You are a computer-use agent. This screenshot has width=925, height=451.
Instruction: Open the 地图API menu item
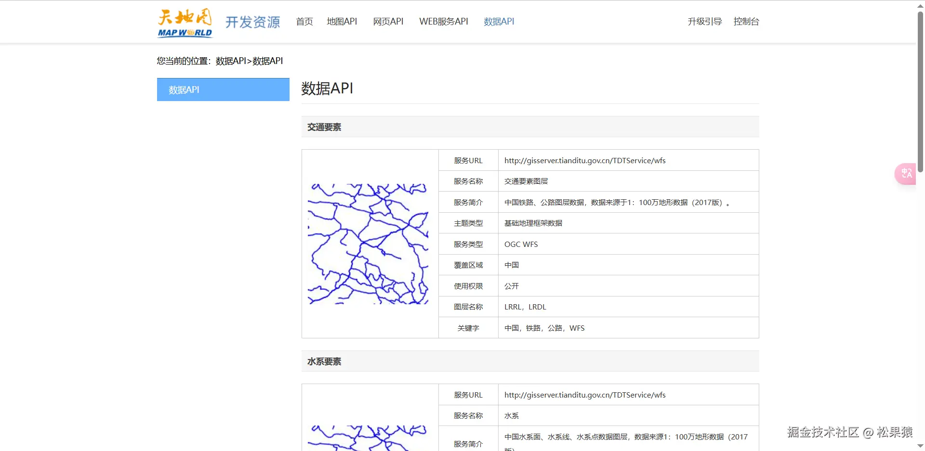[342, 22]
